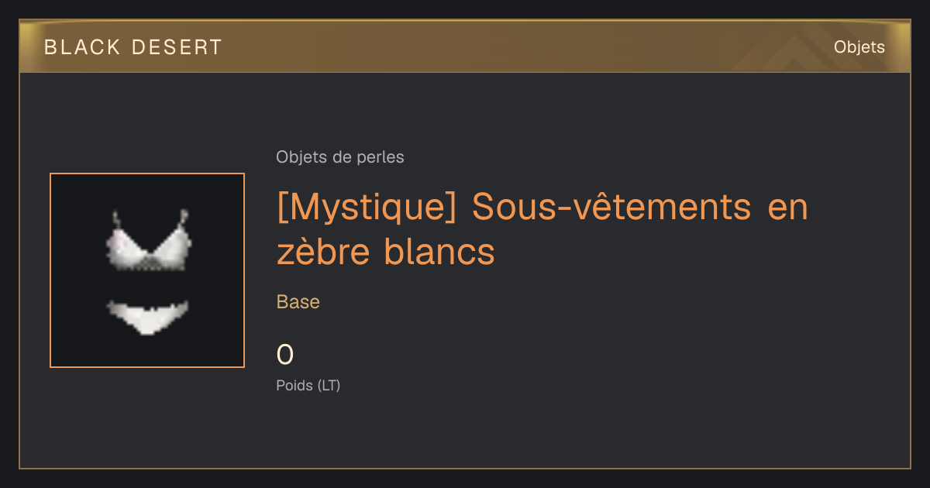Click the weight value 0
Image resolution: width=930 pixels, height=488 pixels.
click(x=285, y=355)
